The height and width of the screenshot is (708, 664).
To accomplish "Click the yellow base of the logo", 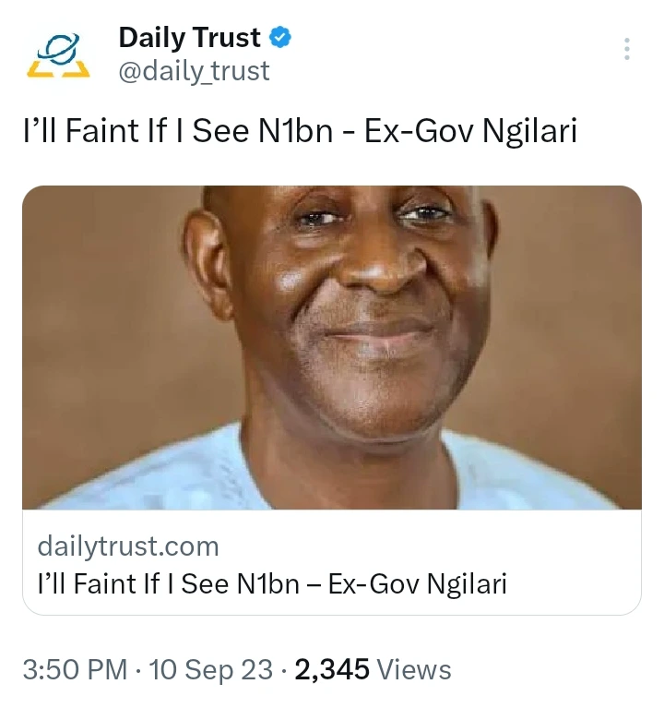I will (x=57, y=70).
